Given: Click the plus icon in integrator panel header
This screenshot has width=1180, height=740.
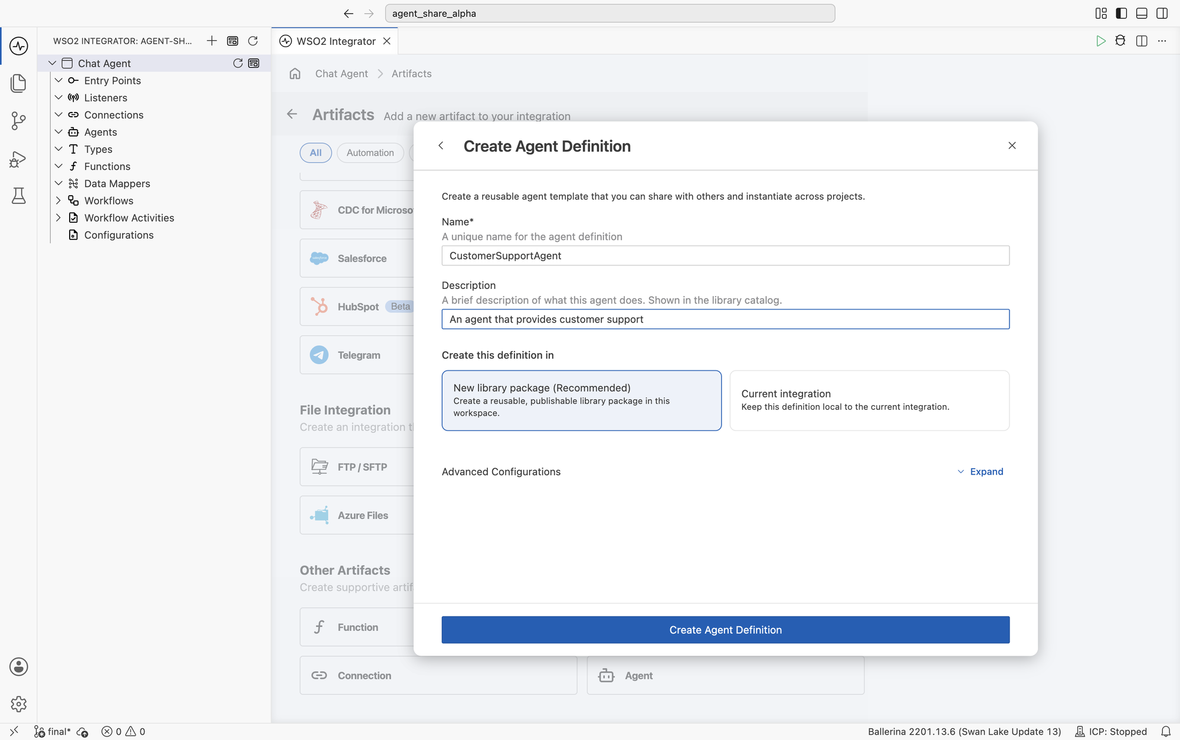Looking at the screenshot, I should (212, 41).
